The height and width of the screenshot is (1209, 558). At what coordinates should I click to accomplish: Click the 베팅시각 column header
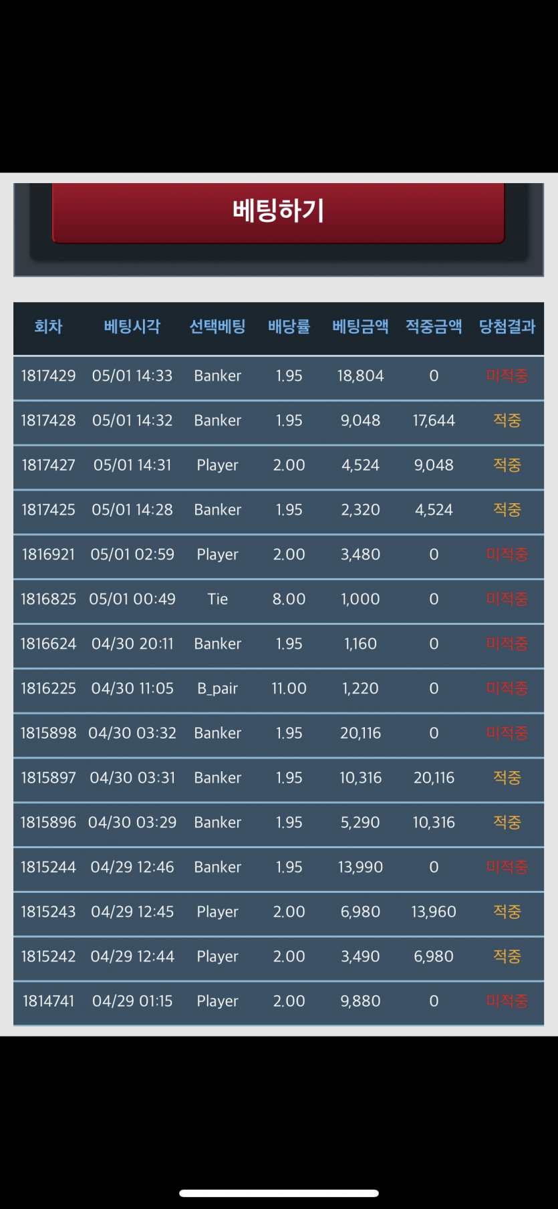(x=132, y=327)
